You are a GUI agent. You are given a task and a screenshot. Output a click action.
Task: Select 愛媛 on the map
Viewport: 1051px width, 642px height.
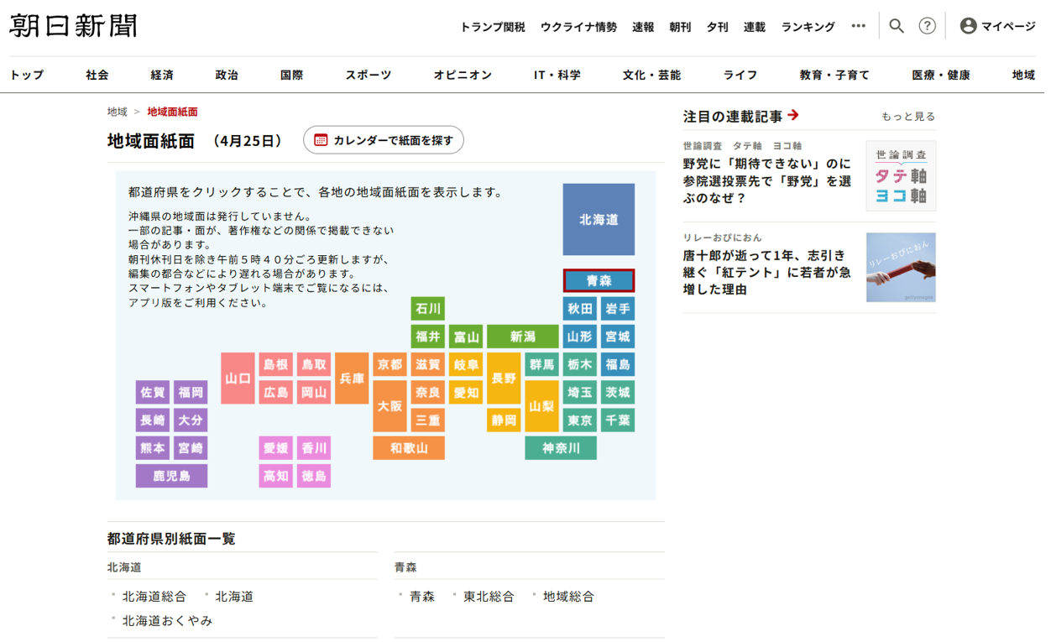(x=279, y=451)
